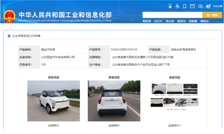
Task: Open the 要投诉 menu item
Action: pos(204,21)
